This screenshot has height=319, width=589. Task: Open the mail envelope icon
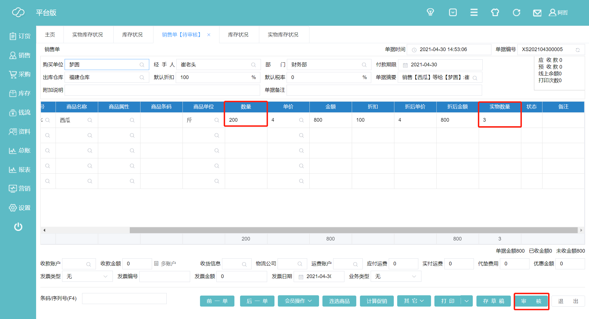[x=537, y=13]
